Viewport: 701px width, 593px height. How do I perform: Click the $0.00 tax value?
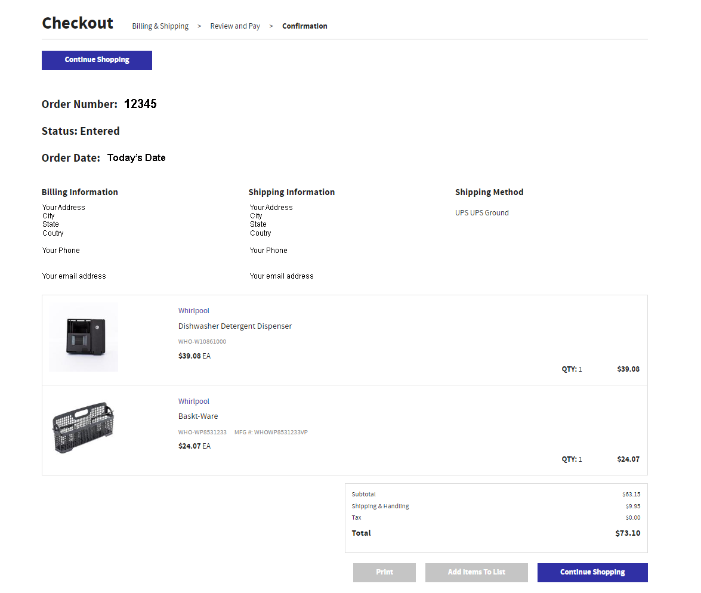click(x=633, y=517)
